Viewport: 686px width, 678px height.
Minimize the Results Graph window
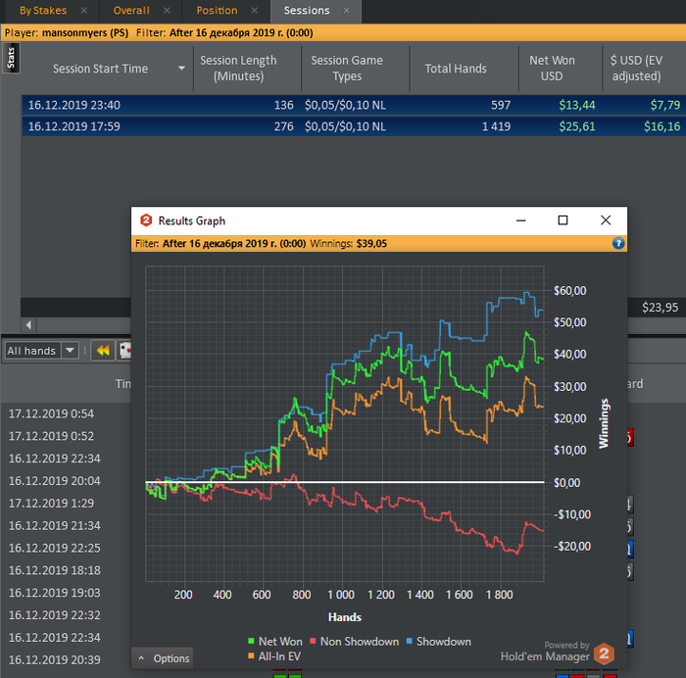click(x=520, y=220)
